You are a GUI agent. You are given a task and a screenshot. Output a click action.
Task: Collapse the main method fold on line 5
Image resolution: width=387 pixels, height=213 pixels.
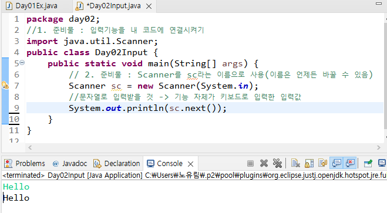[x=22, y=63]
